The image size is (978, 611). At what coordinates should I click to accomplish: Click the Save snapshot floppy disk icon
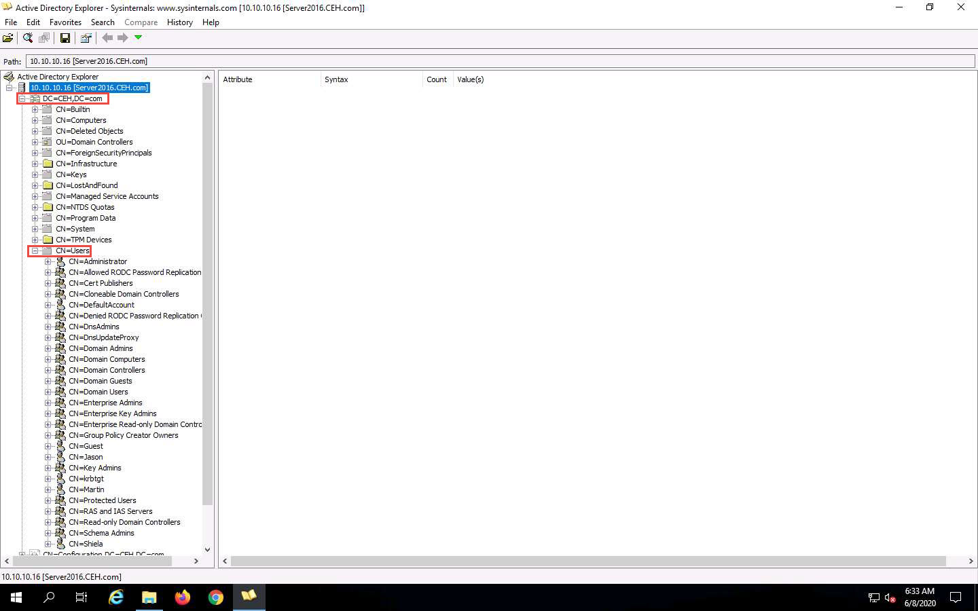(x=65, y=38)
